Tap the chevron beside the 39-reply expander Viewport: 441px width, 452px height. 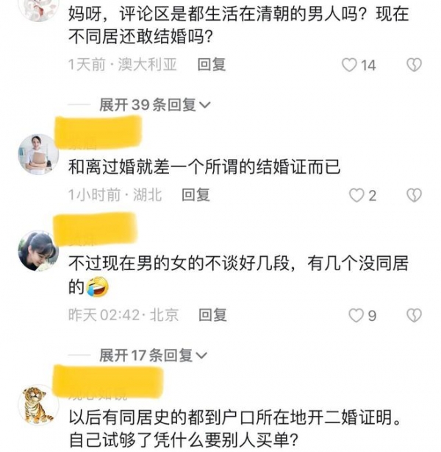[204, 105]
